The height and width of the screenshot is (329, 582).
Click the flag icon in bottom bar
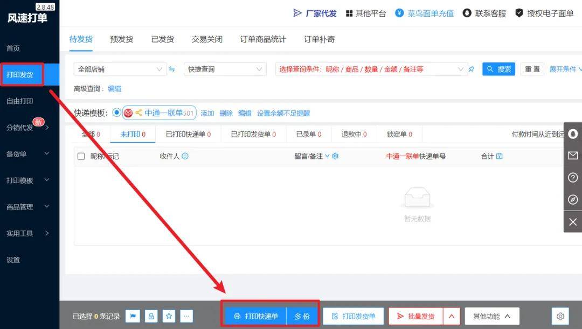pos(133,316)
